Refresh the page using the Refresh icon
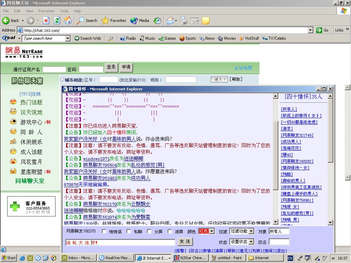The width and height of the screenshot is (351, 263). [57, 21]
